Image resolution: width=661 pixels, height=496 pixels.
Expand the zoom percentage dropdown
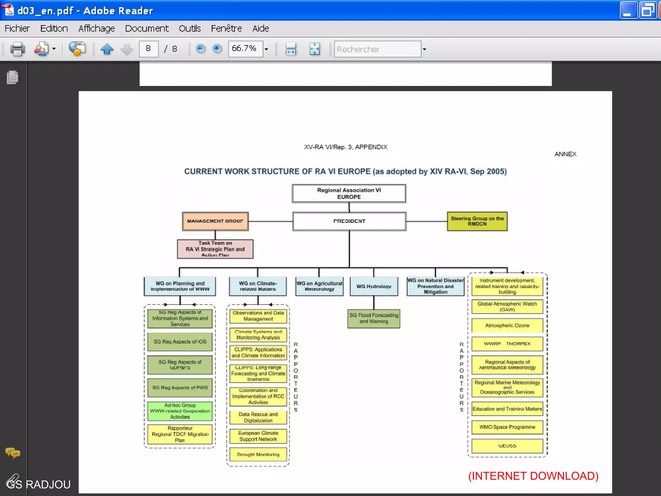point(266,49)
